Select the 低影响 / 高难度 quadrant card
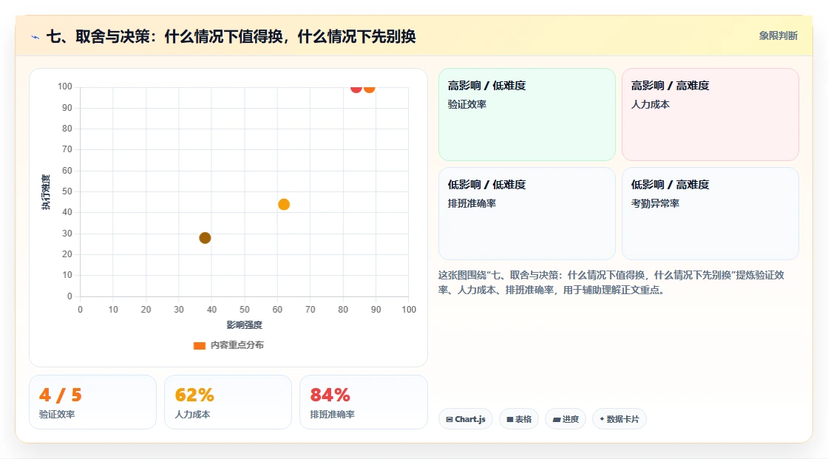Screen dimensions: 828x459 coord(710,214)
